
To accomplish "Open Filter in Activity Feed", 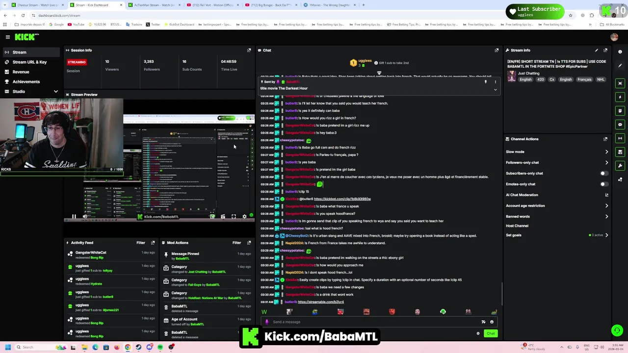I will coord(141,243).
